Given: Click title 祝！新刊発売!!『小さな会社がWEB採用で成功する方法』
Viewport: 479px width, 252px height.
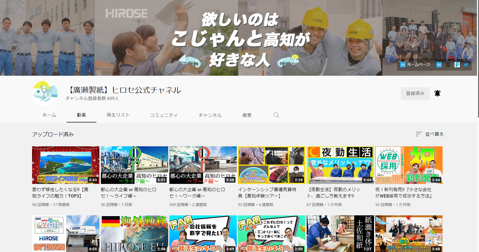Looking at the screenshot, I should point(404,193).
